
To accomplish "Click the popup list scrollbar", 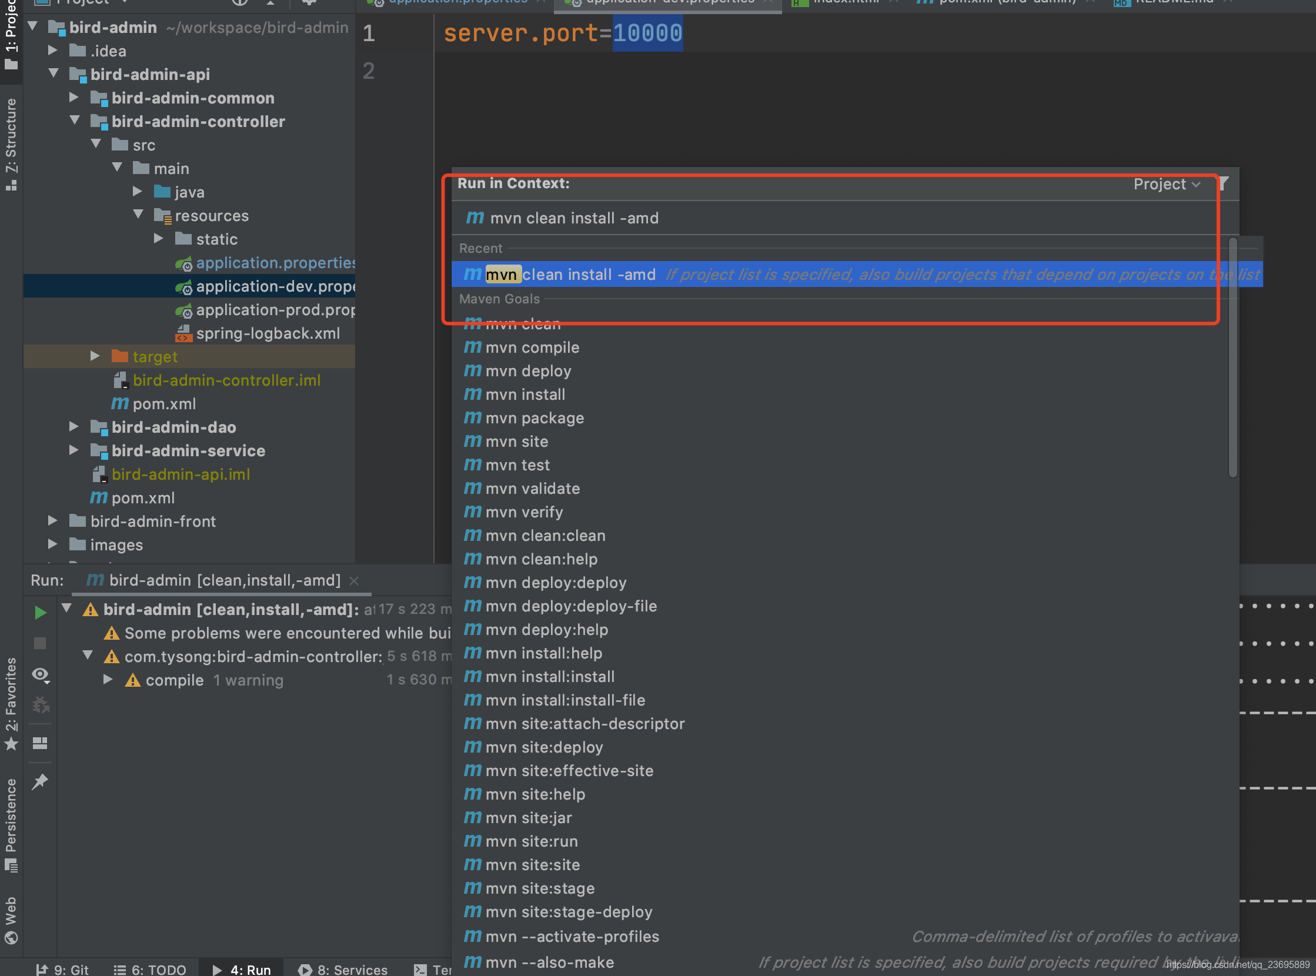I will coord(1233,357).
